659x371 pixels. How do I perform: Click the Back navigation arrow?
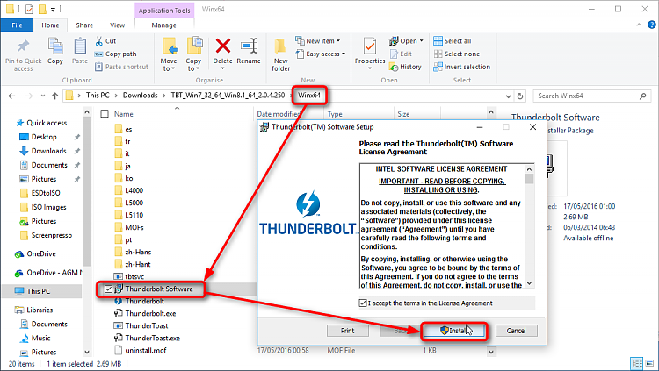click(x=11, y=96)
